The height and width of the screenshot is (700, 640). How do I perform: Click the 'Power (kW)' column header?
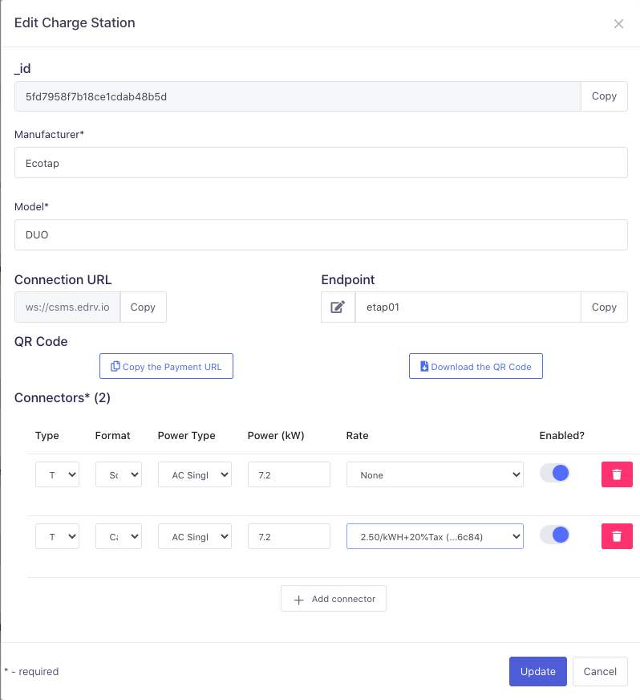[x=276, y=435]
